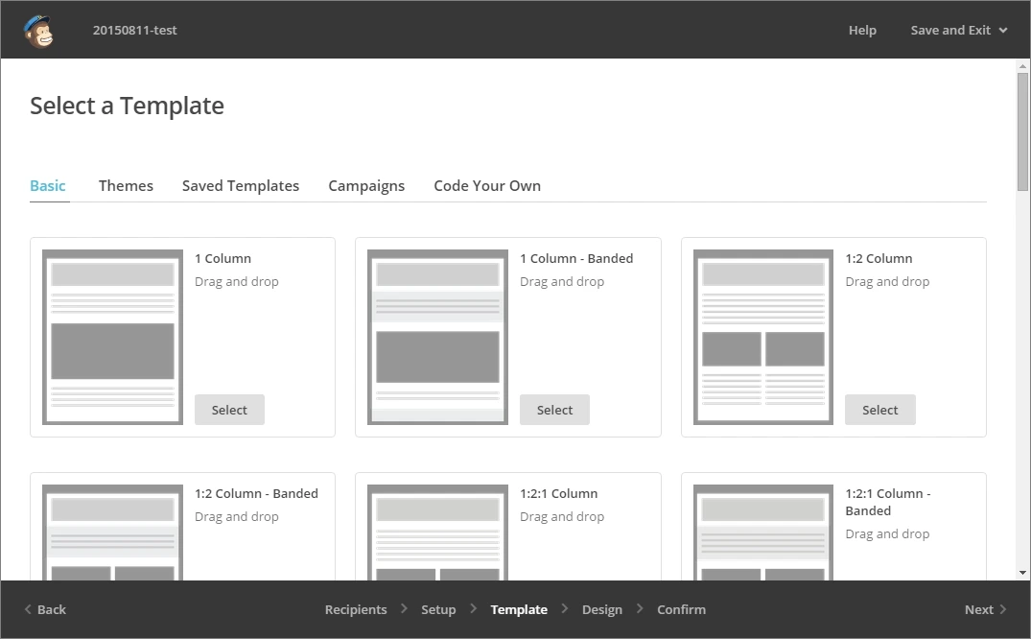This screenshot has height=639, width=1031.
Task: Click the scrollbar down arrow
Action: (1022, 573)
